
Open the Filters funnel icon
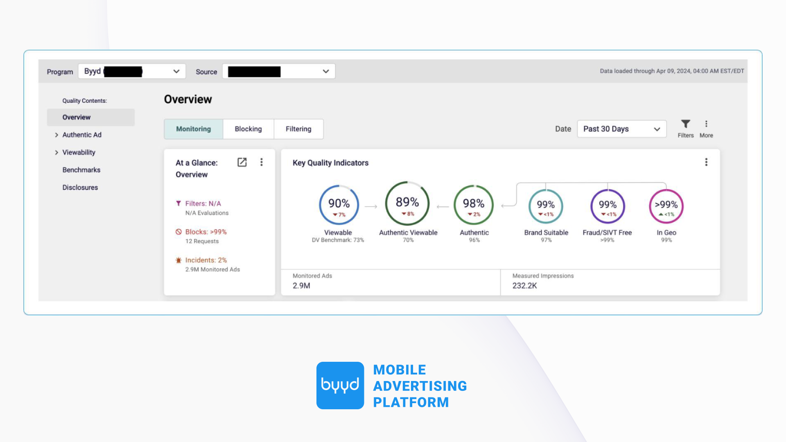coord(685,124)
